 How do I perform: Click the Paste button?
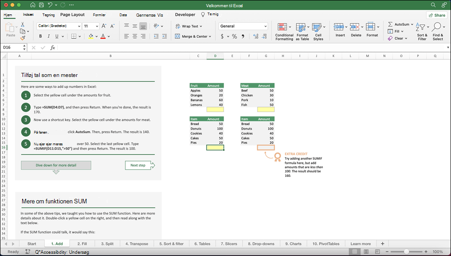[10, 30]
